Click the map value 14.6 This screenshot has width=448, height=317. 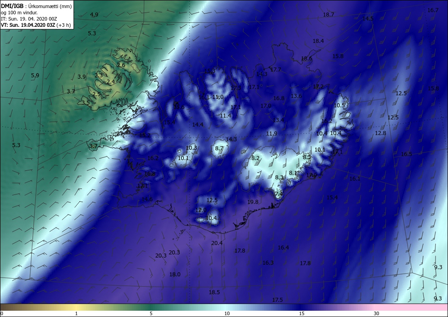[x=147, y=199]
